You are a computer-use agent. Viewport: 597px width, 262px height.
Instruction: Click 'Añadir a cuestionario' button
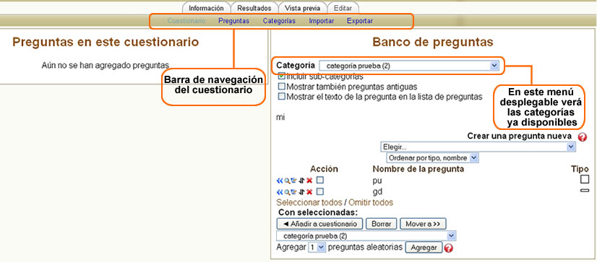coord(319,224)
